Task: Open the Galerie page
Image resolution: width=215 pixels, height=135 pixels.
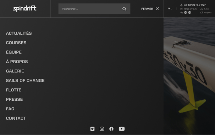Action: pos(15,71)
